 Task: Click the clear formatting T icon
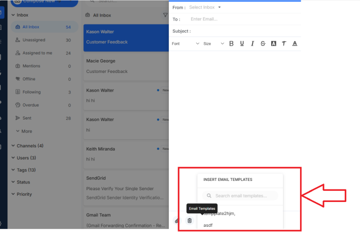point(284,44)
